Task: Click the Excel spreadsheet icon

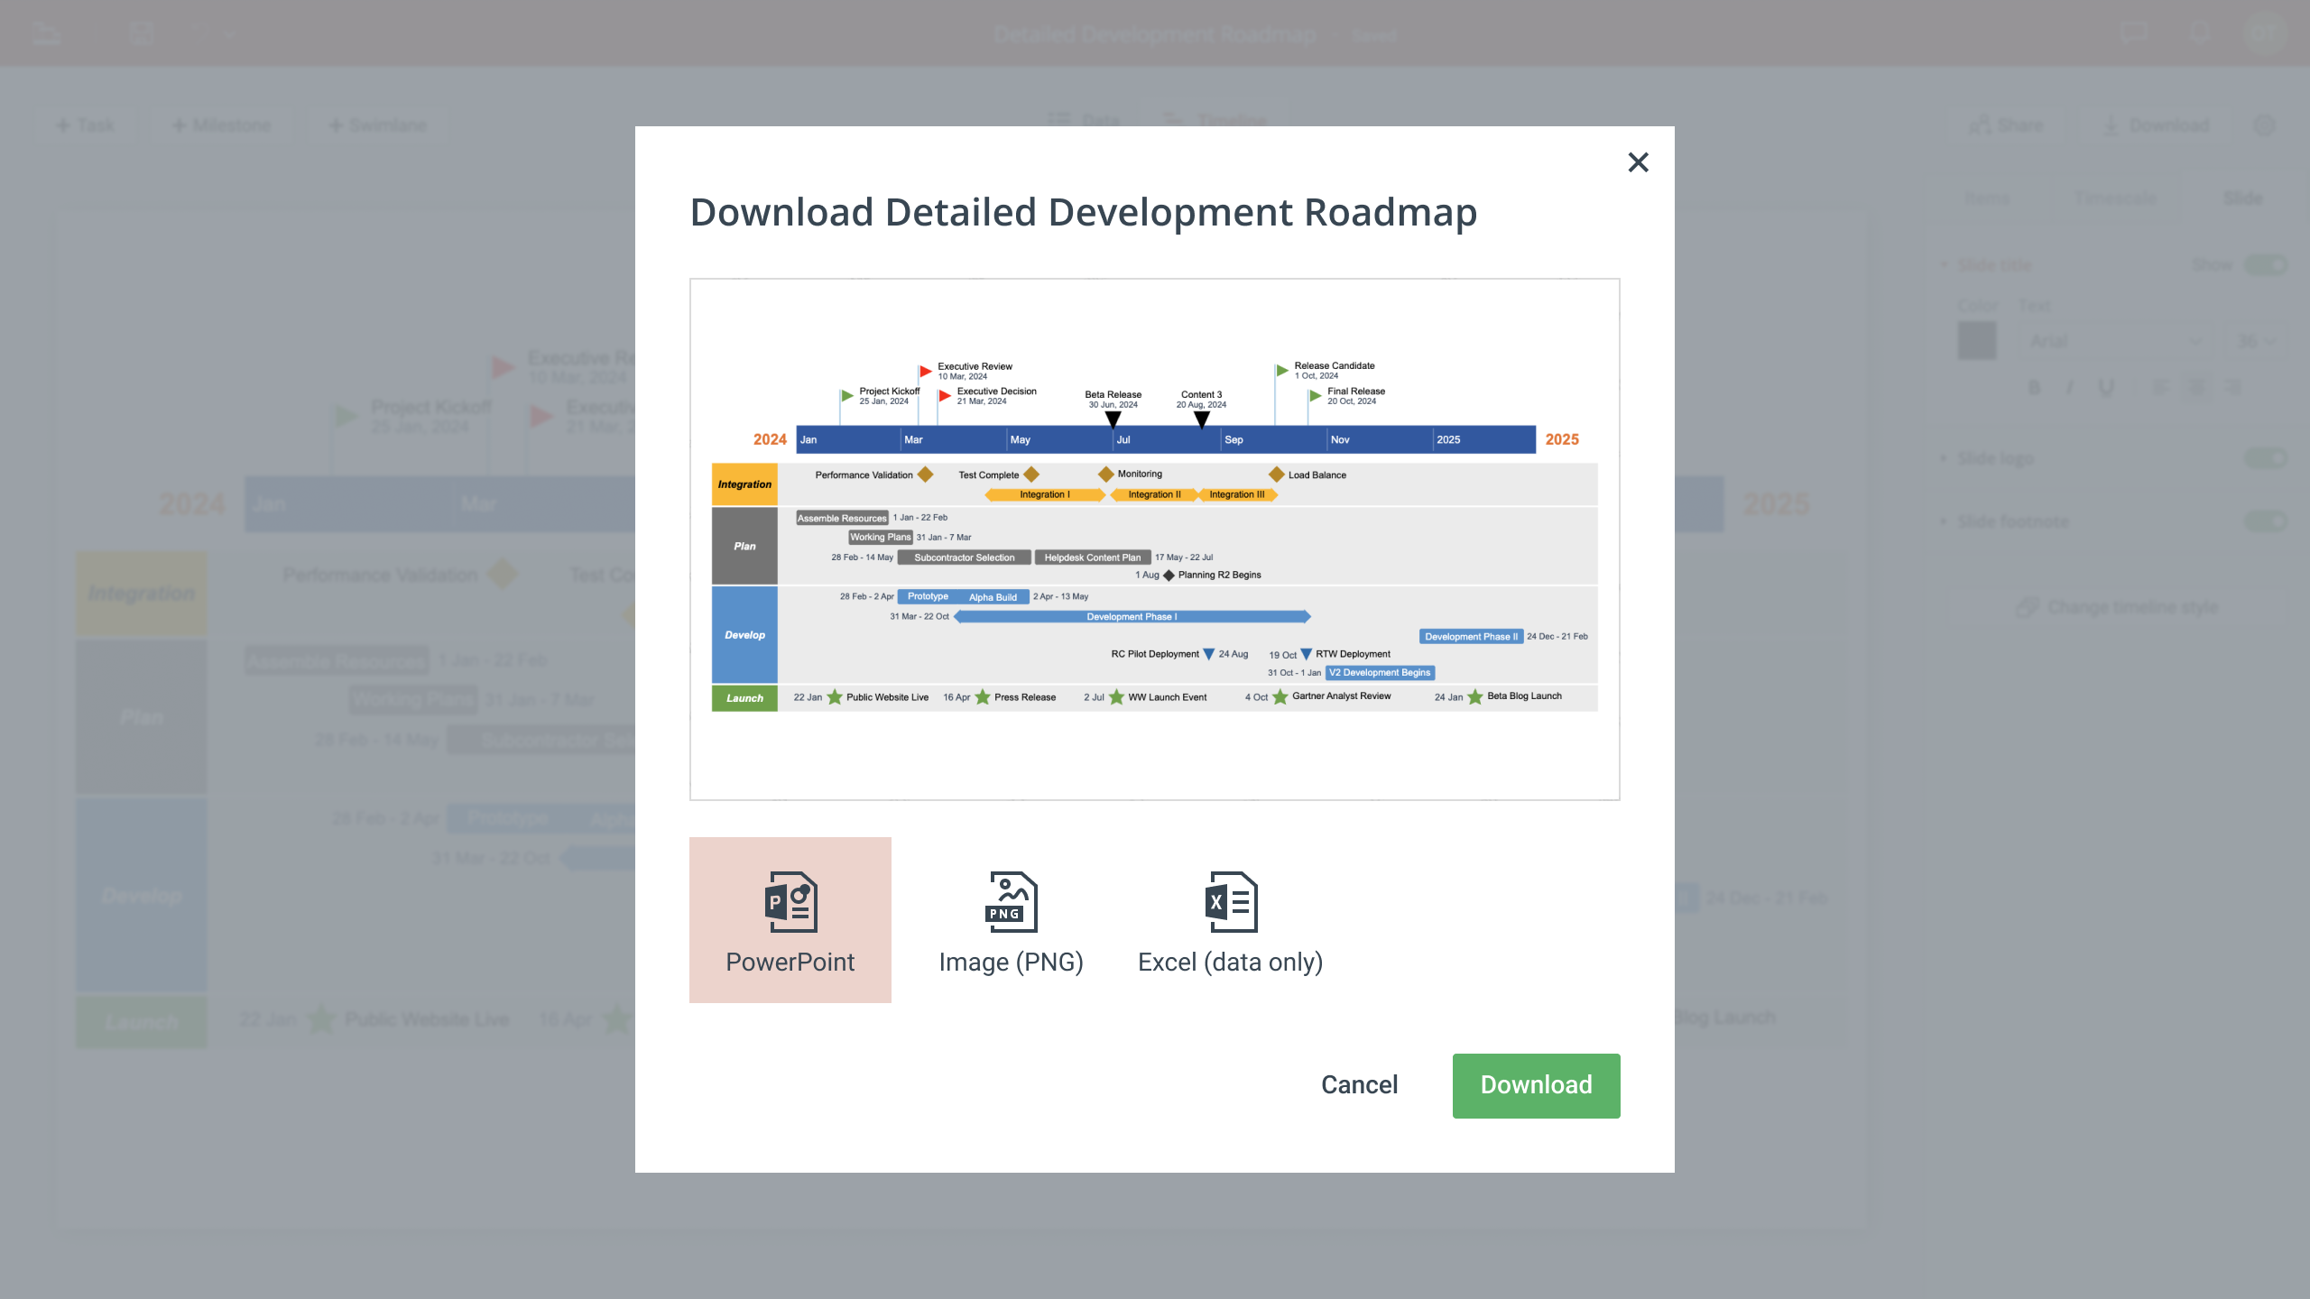Action: pos(1230,899)
